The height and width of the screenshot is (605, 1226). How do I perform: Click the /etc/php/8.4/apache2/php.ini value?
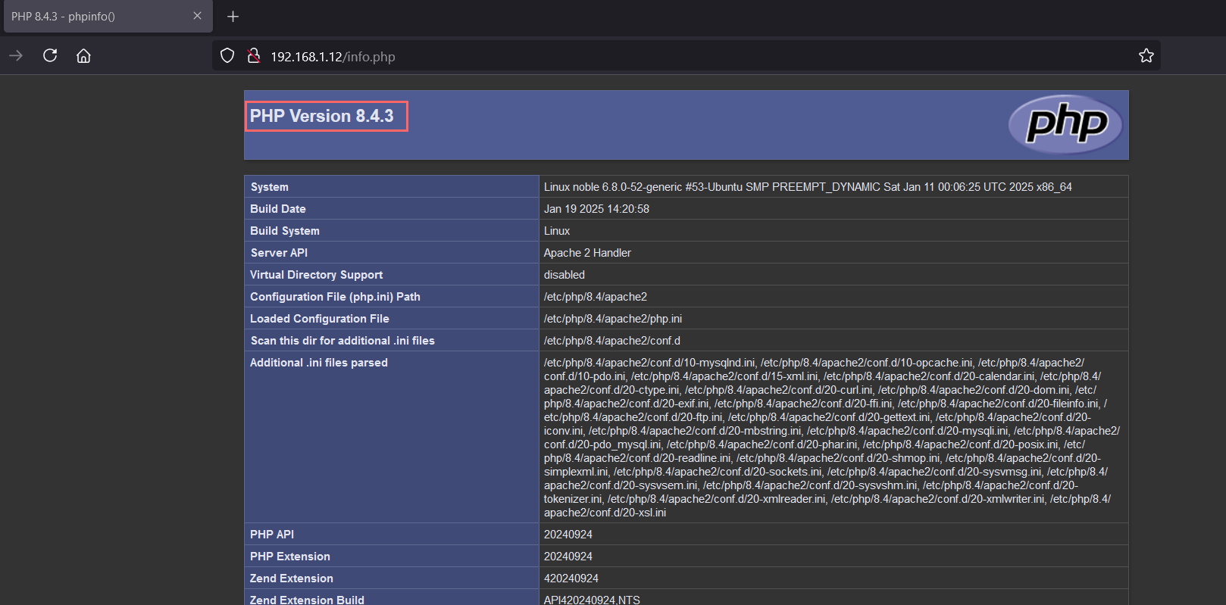point(613,319)
